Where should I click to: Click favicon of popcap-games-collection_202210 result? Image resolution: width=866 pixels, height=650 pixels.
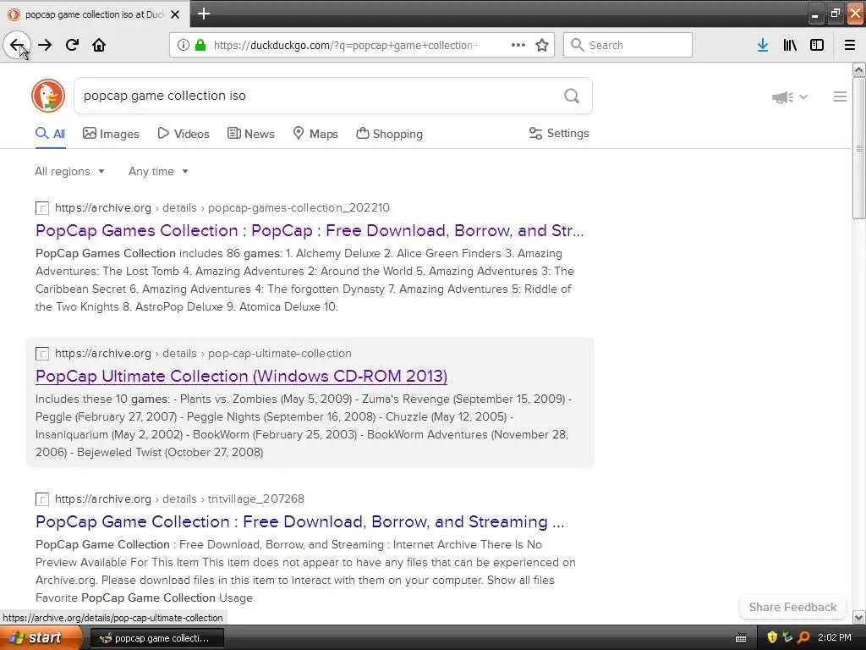[x=42, y=208]
